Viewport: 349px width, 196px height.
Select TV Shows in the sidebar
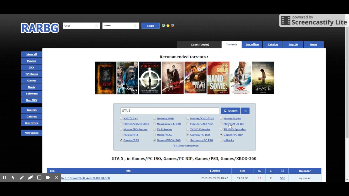coord(32,74)
